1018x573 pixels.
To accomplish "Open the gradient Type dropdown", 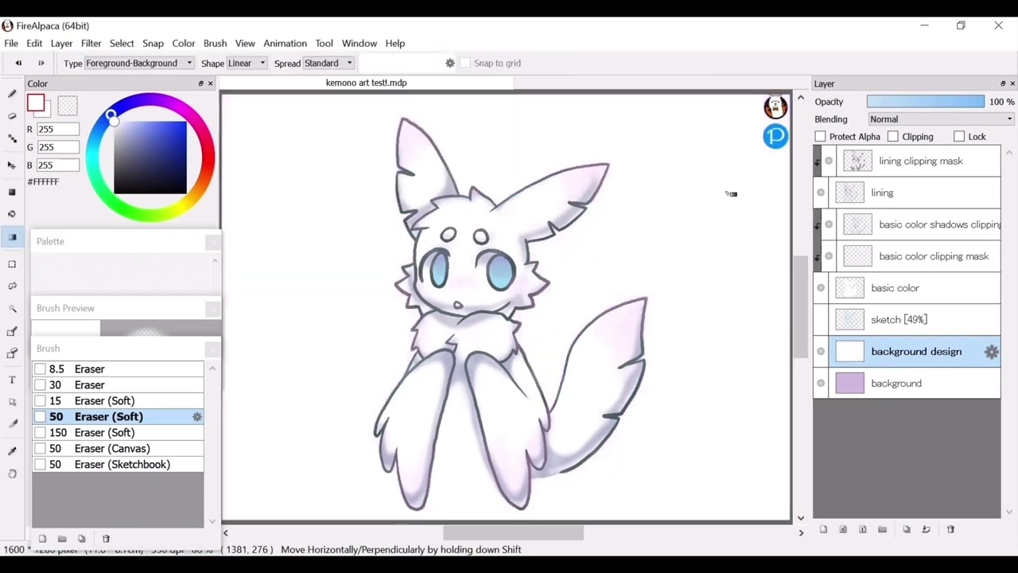I will coord(139,63).
